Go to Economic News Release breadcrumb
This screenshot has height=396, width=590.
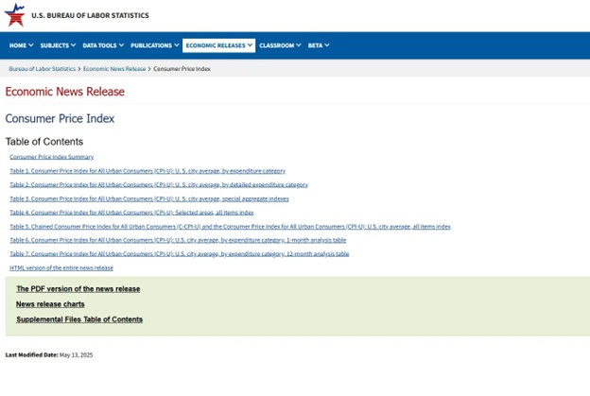coord(114,69)
